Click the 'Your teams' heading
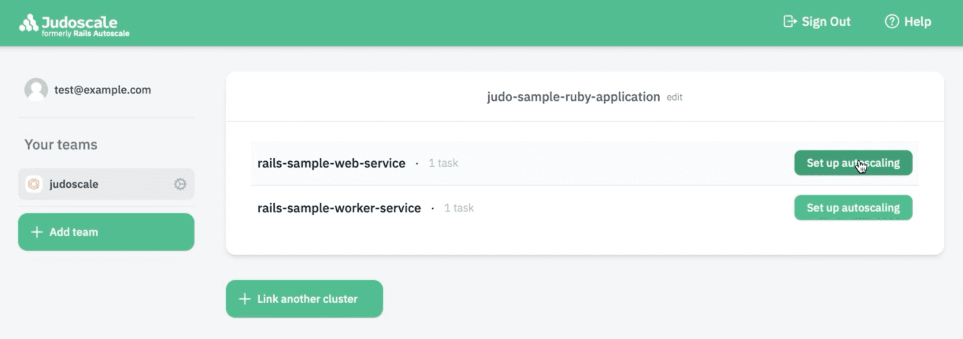 pos(61,145)
